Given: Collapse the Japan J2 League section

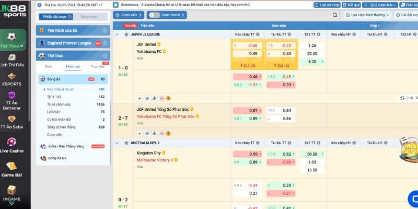Looking at the screenshot, I should point(117,34).
